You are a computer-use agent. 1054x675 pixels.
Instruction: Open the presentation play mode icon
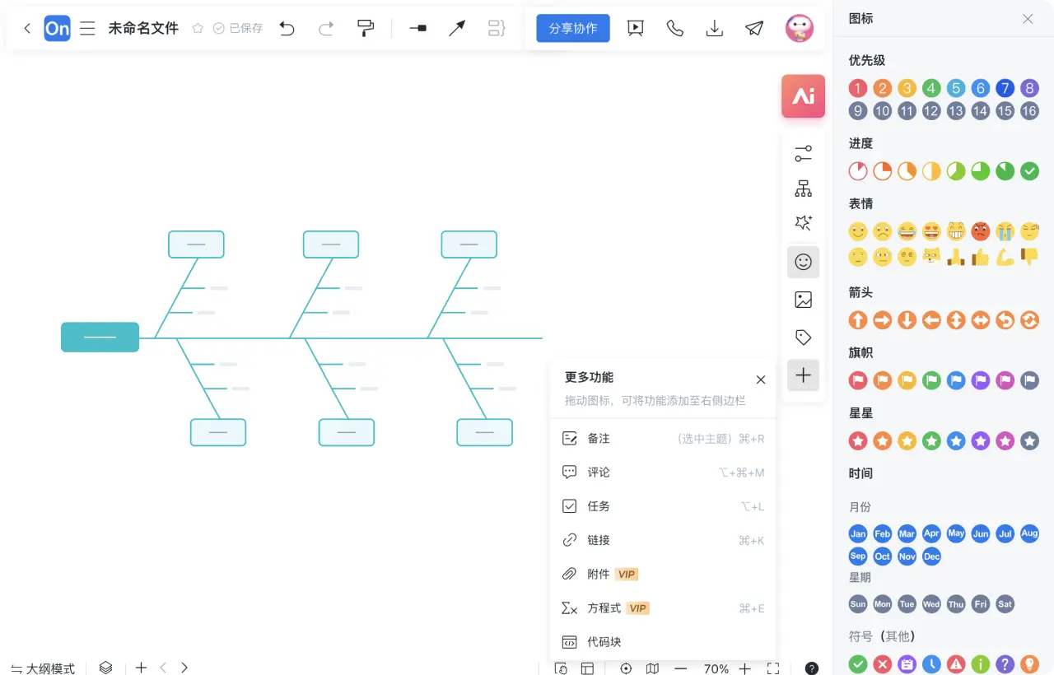635,28
